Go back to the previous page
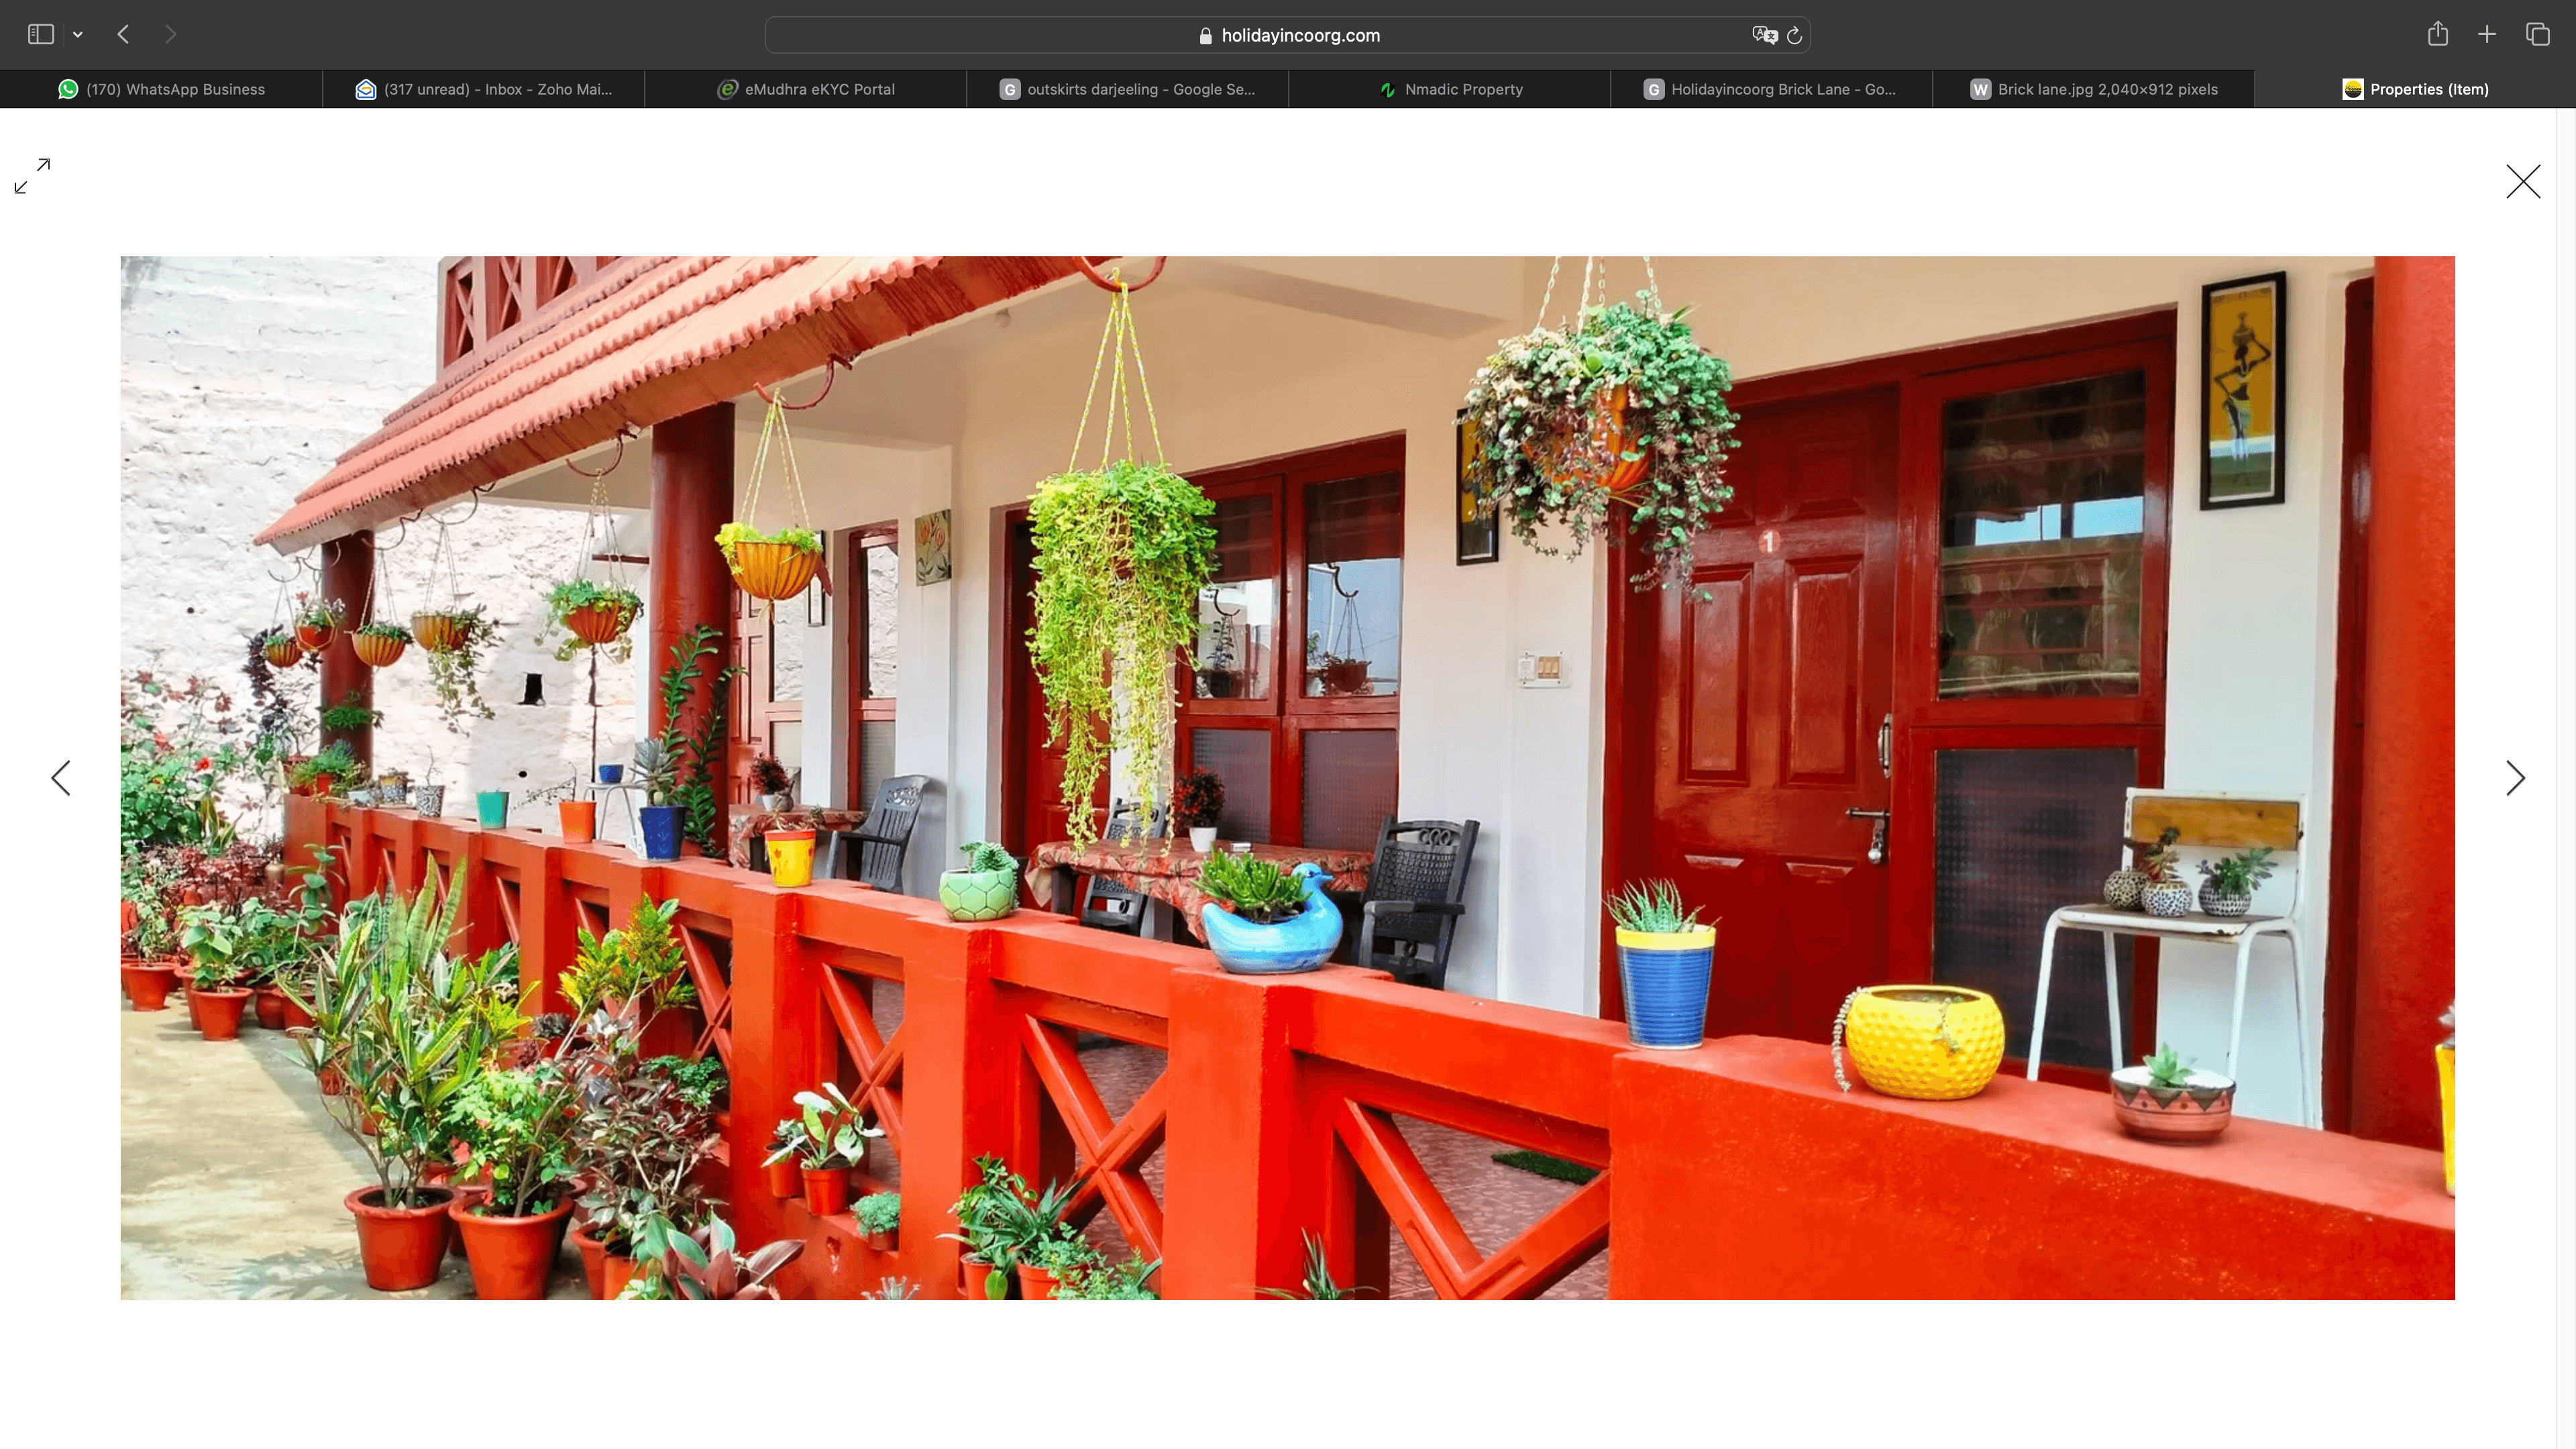2576x1449 pixels. point(123,35)
